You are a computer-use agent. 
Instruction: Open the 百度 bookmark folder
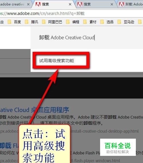pos(14,22)
